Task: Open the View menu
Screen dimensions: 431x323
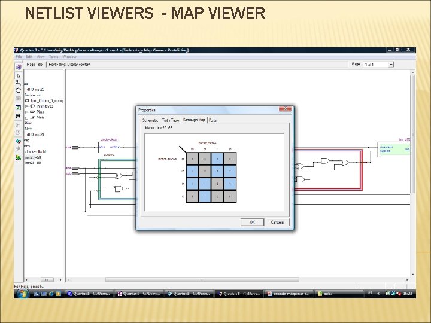Action: click(x=41, y=57)
